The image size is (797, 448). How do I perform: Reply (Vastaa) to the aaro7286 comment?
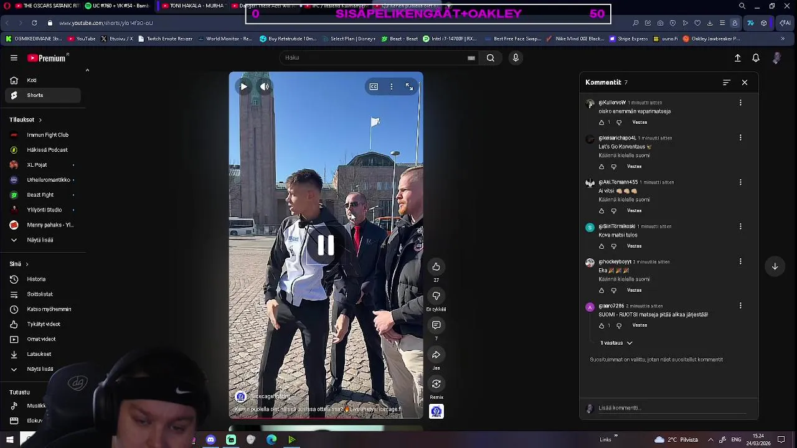pyautogui.click(x=639, y=325)
